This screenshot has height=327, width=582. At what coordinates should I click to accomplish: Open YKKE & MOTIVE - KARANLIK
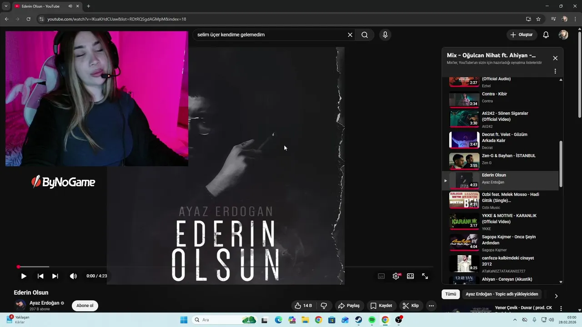(500, 222)
